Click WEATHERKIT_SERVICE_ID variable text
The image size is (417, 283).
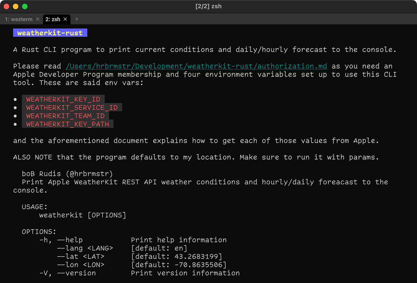pyautogui.click(x=72, y=108)
